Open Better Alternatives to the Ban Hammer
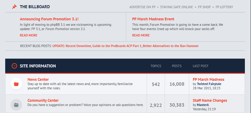The width and height of the screenshot is (251, 113). [x=170, y=46]
